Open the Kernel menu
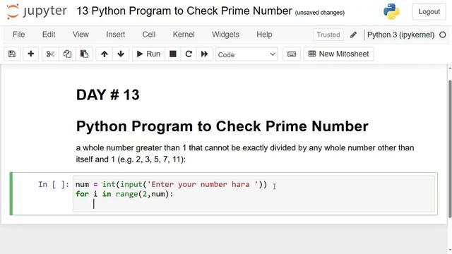The width and height of the screenshot is (452, 254). [x=184, y=35]
